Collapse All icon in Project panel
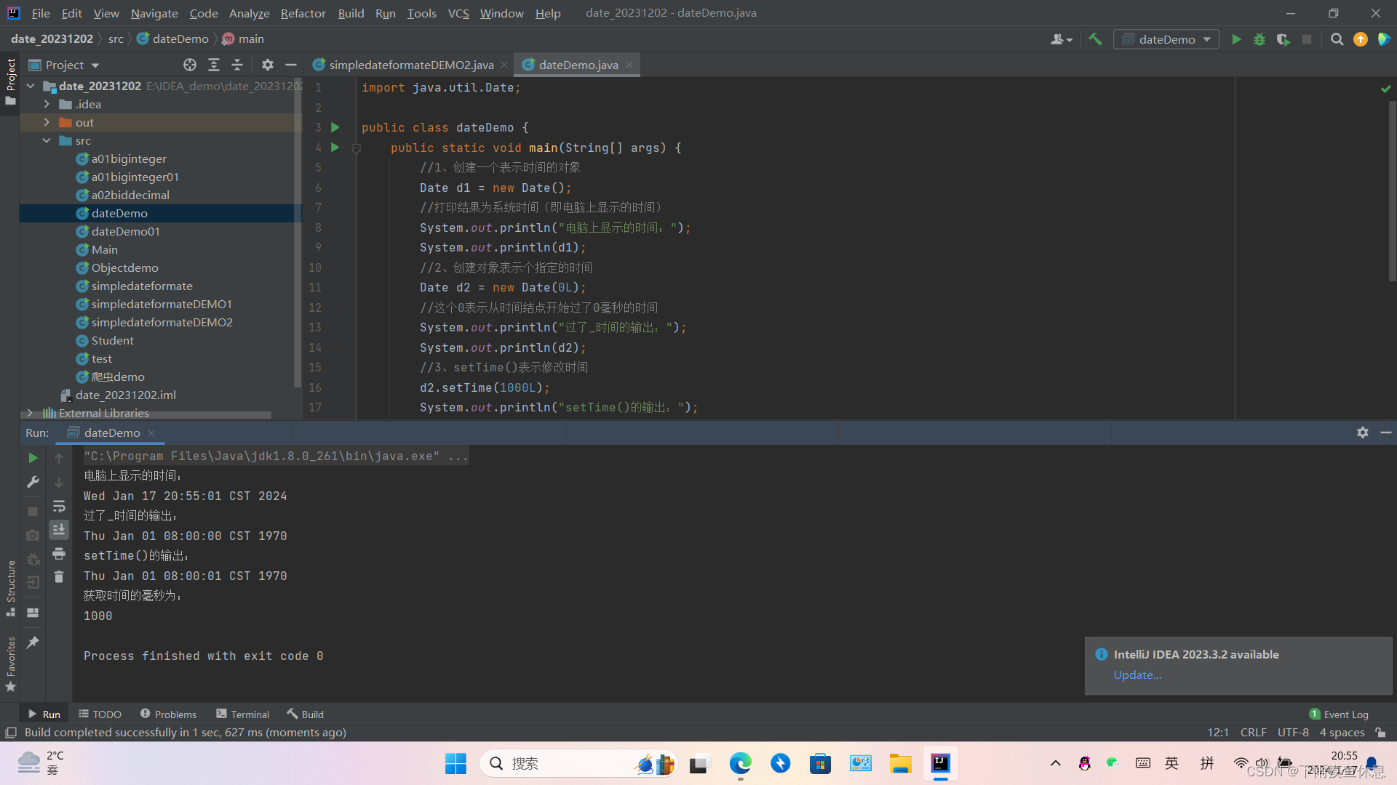Viewport: 1397px width, 785px height. 237,65
